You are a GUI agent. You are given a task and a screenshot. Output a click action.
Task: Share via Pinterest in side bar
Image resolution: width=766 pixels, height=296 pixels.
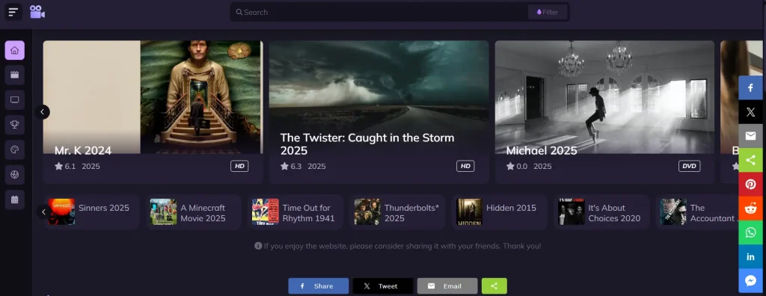click(751, 184)
